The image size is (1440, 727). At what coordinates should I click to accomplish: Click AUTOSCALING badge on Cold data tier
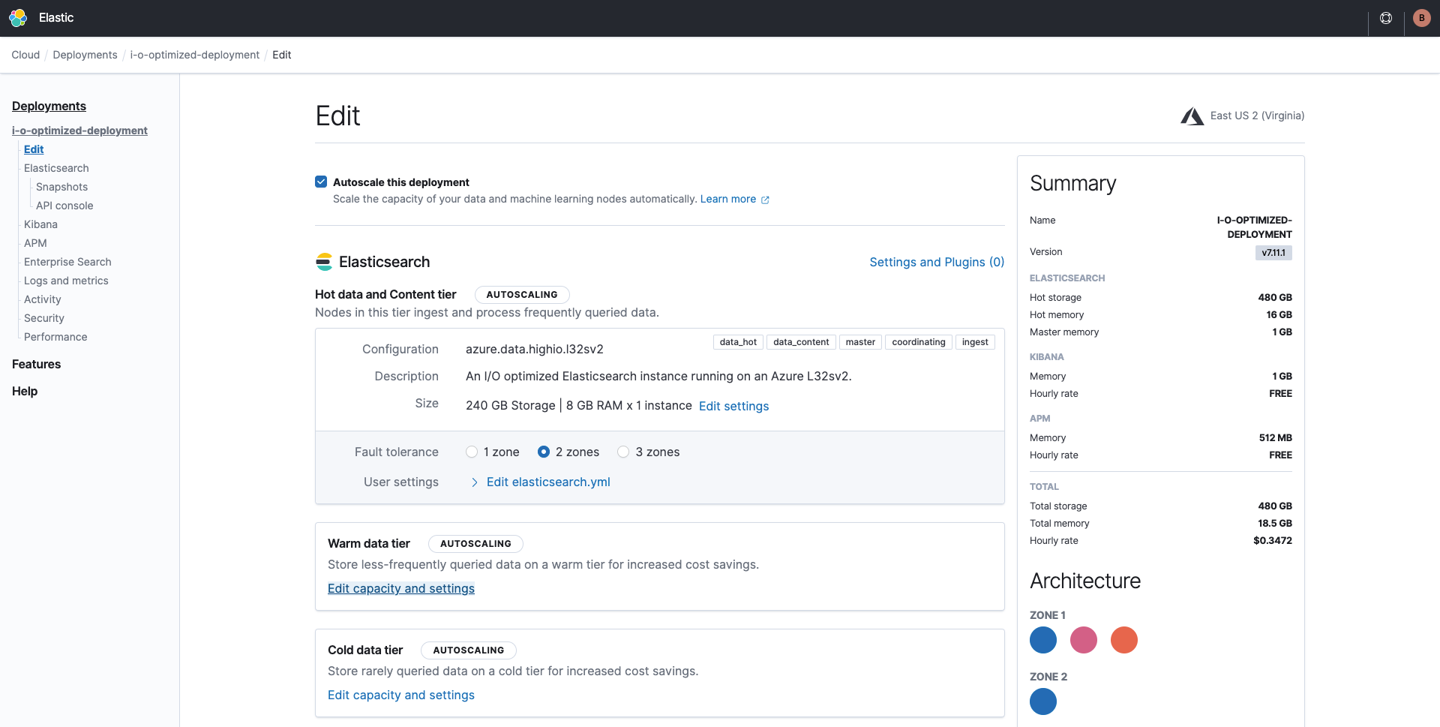click(469, 650)
